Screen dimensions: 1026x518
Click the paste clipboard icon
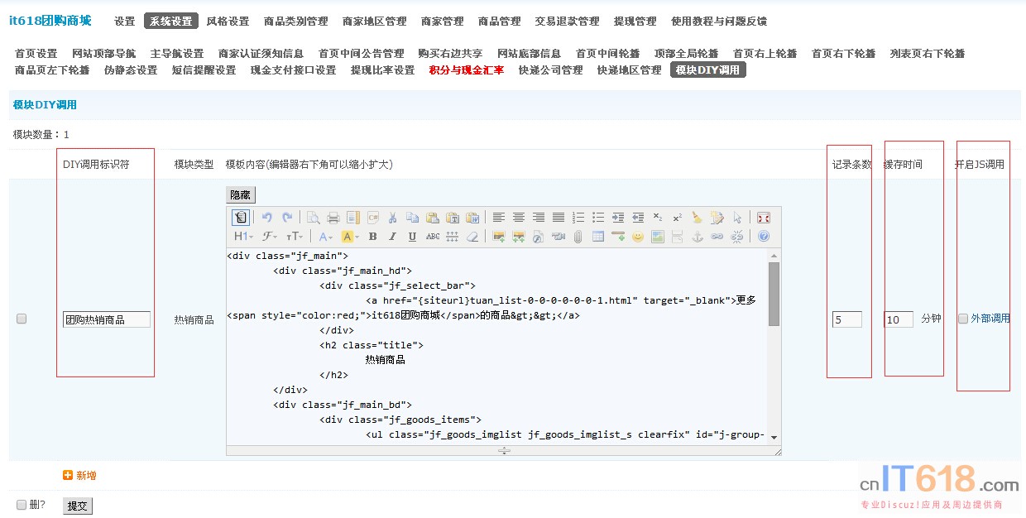point(432,218)
